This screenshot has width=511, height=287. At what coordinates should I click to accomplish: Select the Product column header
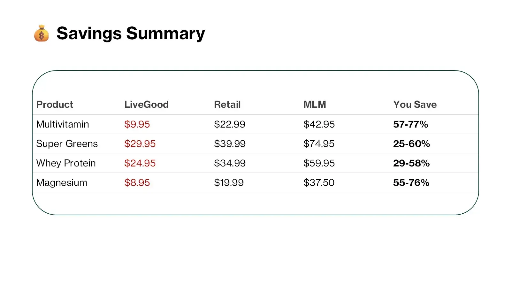click(55, 105)
